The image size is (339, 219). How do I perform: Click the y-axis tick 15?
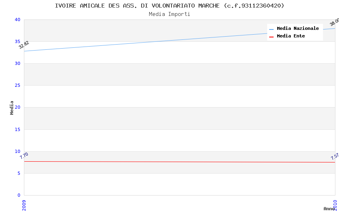[x=18, y=129]
